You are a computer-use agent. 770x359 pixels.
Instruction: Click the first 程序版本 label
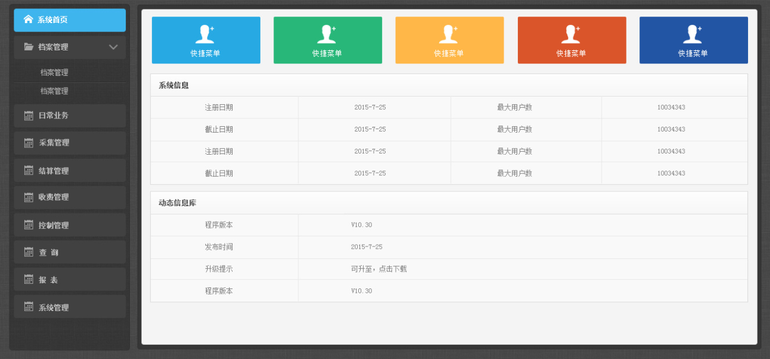coord(219,225)
